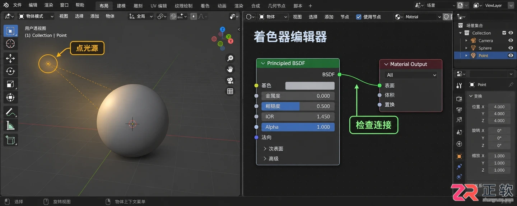Viewport: 517px width, 206px height.
Task: Open 物体 menu in viewport header
Action: click(x=110, y=16)
